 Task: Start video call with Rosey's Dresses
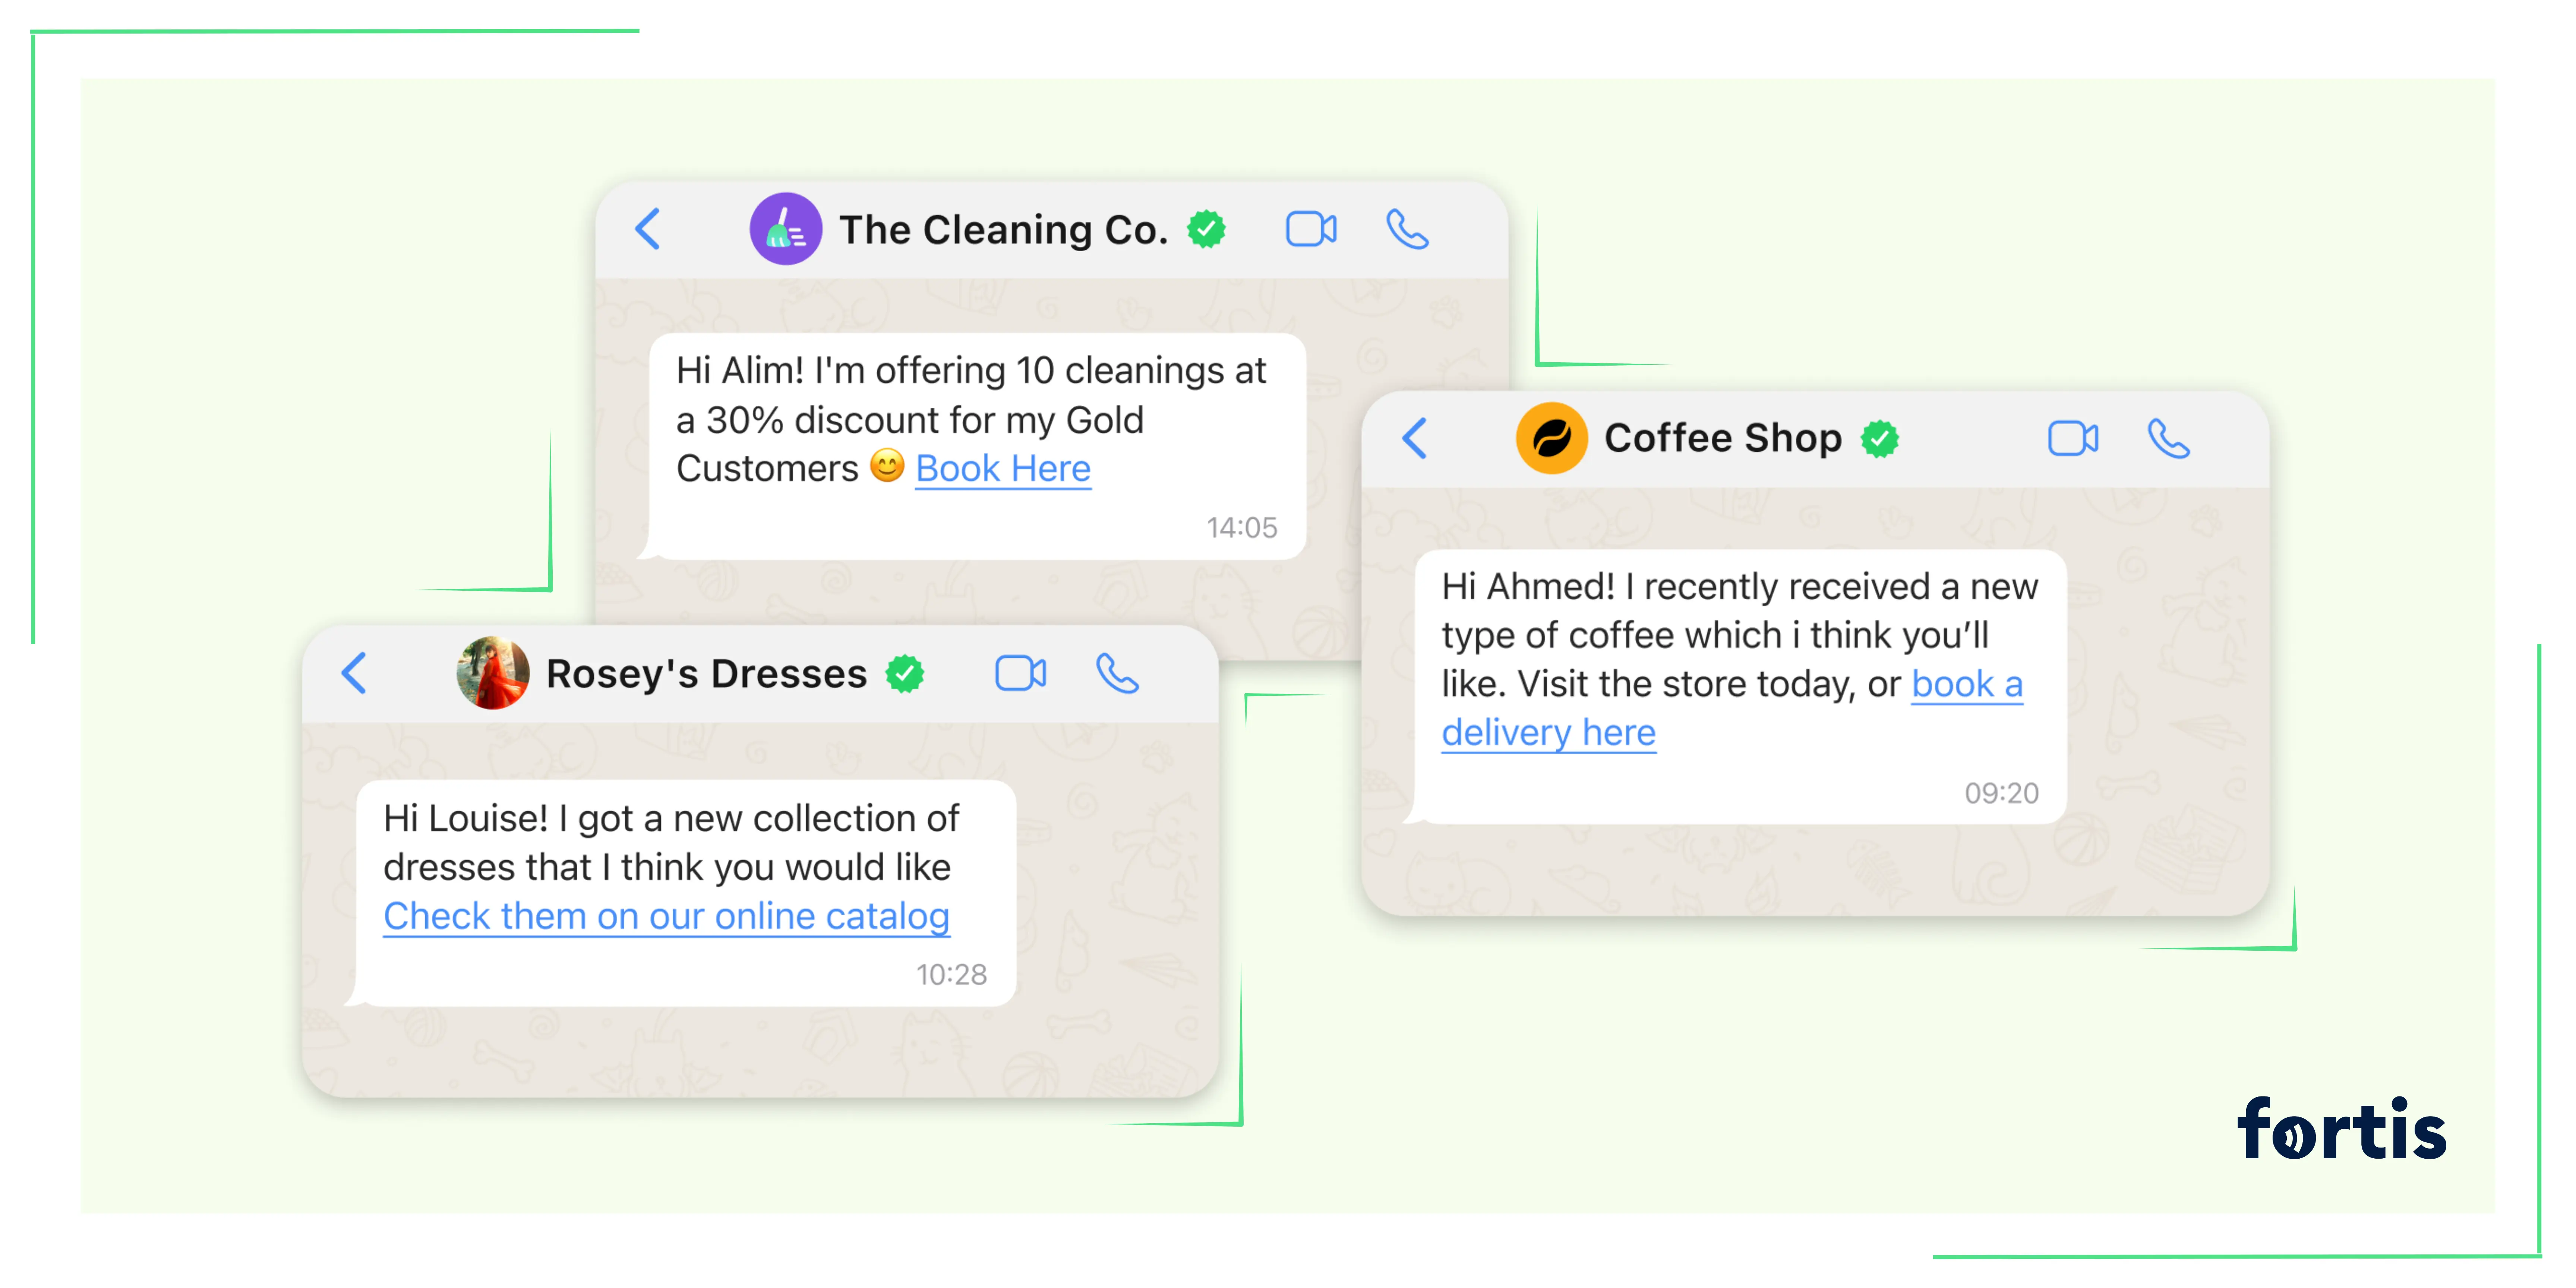point(1021,673)
